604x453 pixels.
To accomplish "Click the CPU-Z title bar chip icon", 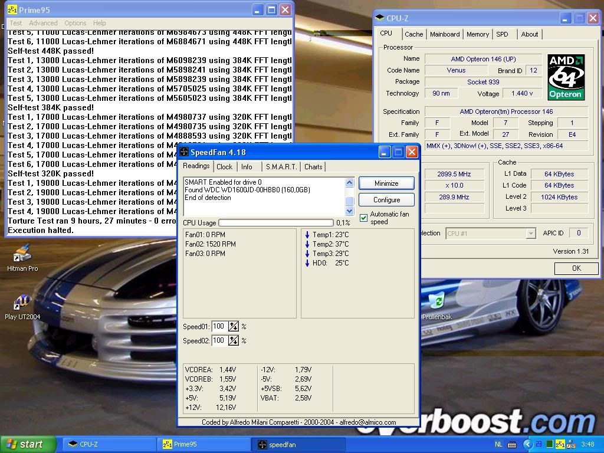I will click(x=380, y=18).
